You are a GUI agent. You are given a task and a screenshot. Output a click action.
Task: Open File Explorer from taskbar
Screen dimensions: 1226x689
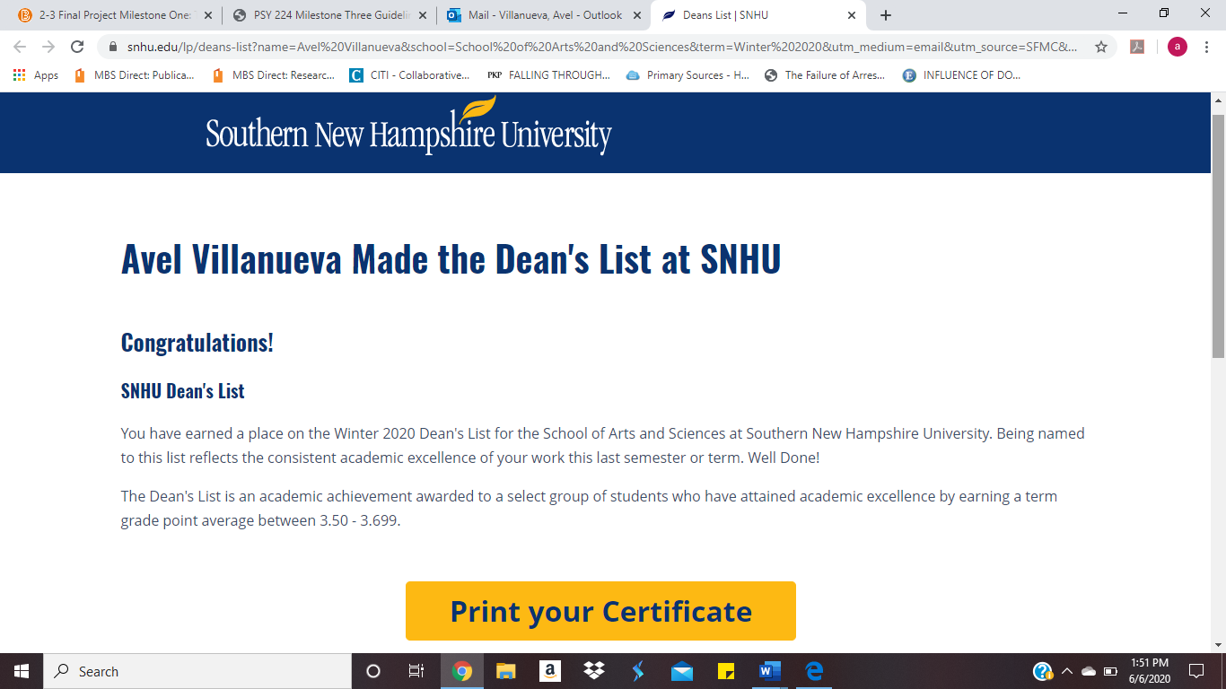click(x=506, y=671)
